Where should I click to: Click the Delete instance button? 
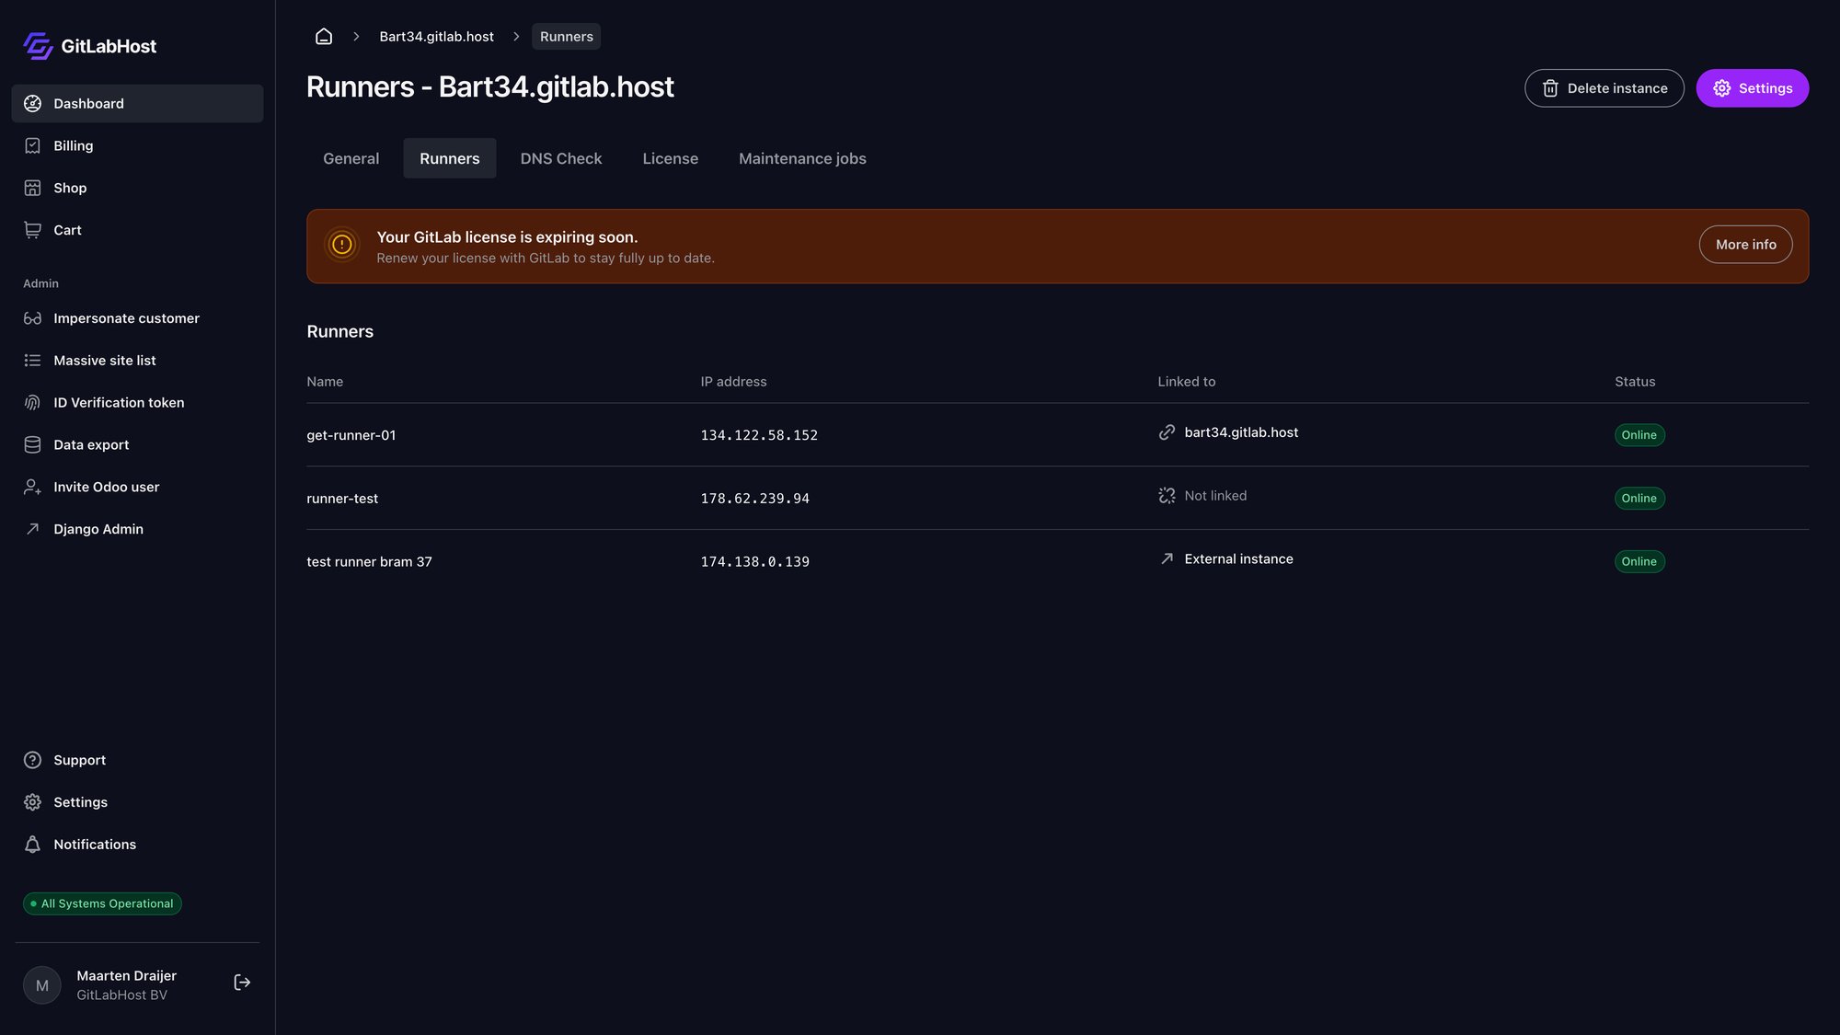[1604, 88]
